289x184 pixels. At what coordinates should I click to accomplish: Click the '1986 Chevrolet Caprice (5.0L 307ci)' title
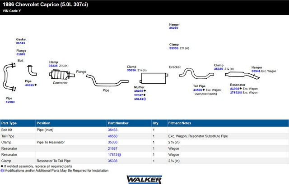pyautogui.click(x=45, y=4)
